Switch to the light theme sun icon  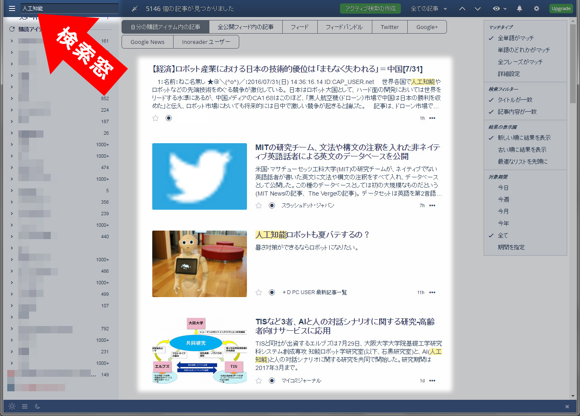(12, 406)
